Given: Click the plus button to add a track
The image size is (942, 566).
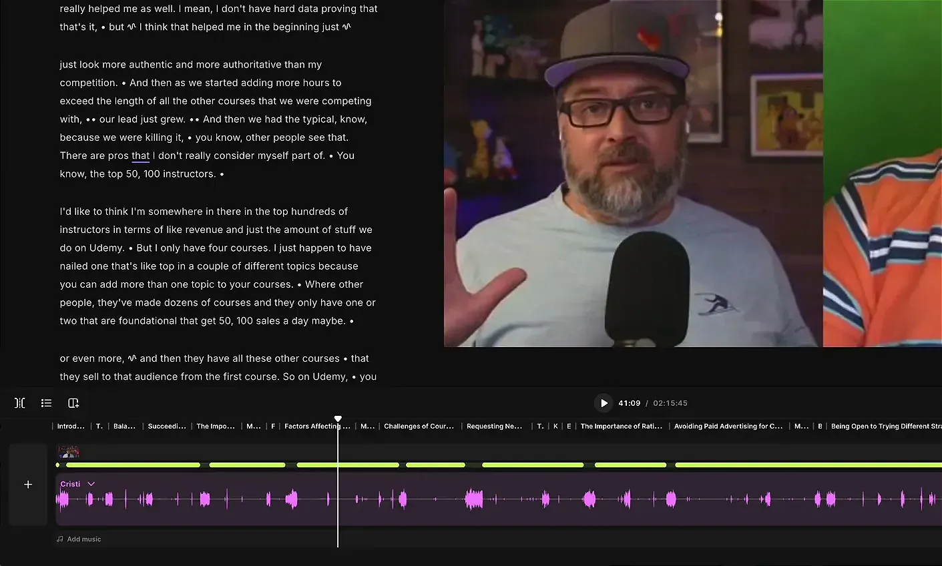Looking at the screenshot, I should tap(28, 485).
